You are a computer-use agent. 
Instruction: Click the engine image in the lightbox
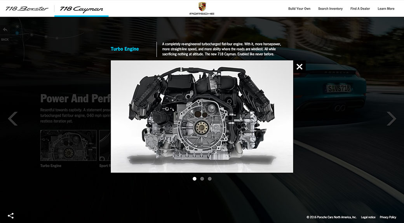(202, 116)
